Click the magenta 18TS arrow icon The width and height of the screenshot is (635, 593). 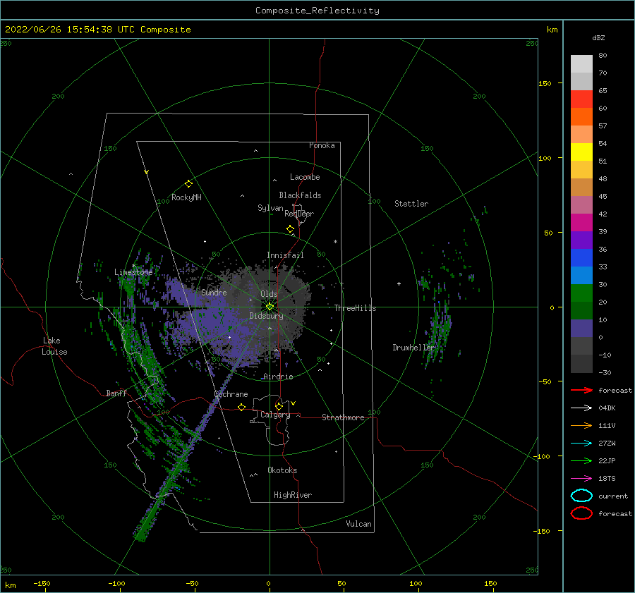coord(581,479)
